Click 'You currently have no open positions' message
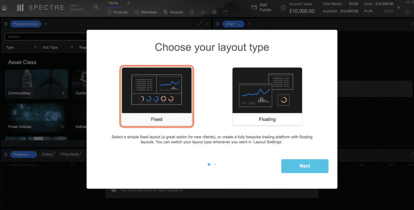Image resolution: width=414 pixels, height=210 pixels. click(152, 190)
